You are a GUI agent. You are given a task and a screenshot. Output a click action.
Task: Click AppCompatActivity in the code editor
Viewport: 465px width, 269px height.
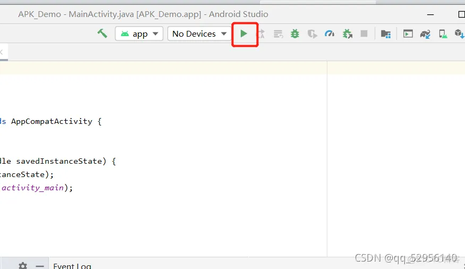pos(52,121)
